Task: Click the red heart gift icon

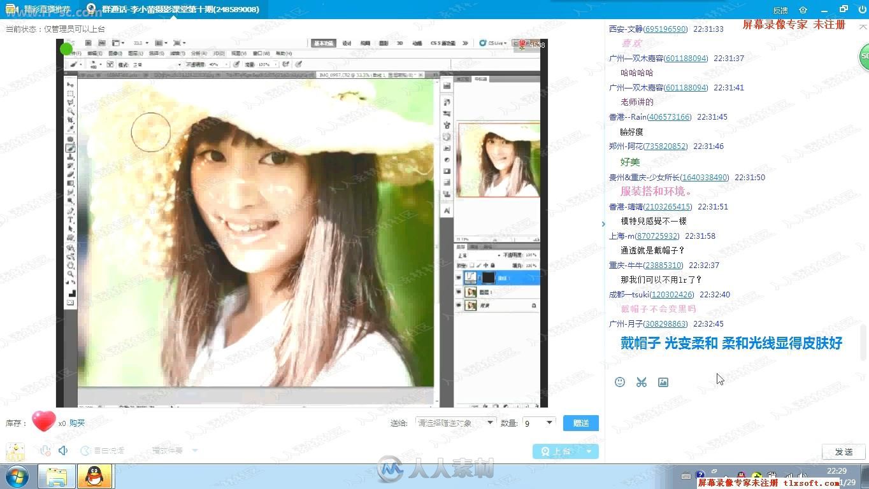Action: (x=43, y=421)
